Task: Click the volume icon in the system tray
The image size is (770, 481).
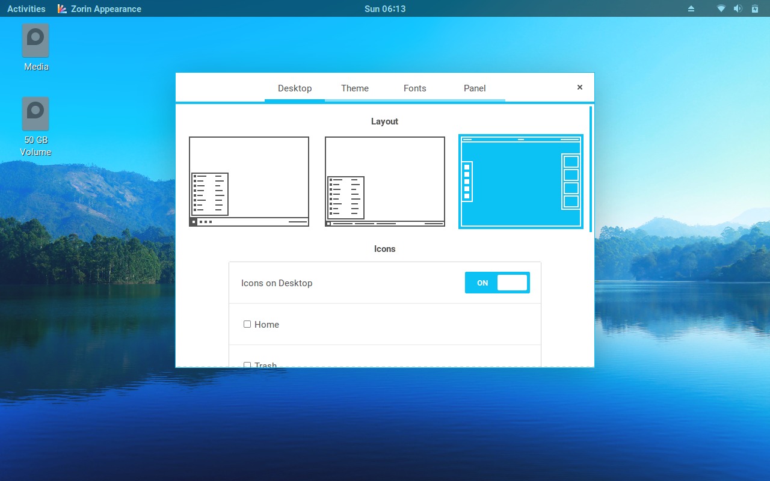Action: (738, 8)
